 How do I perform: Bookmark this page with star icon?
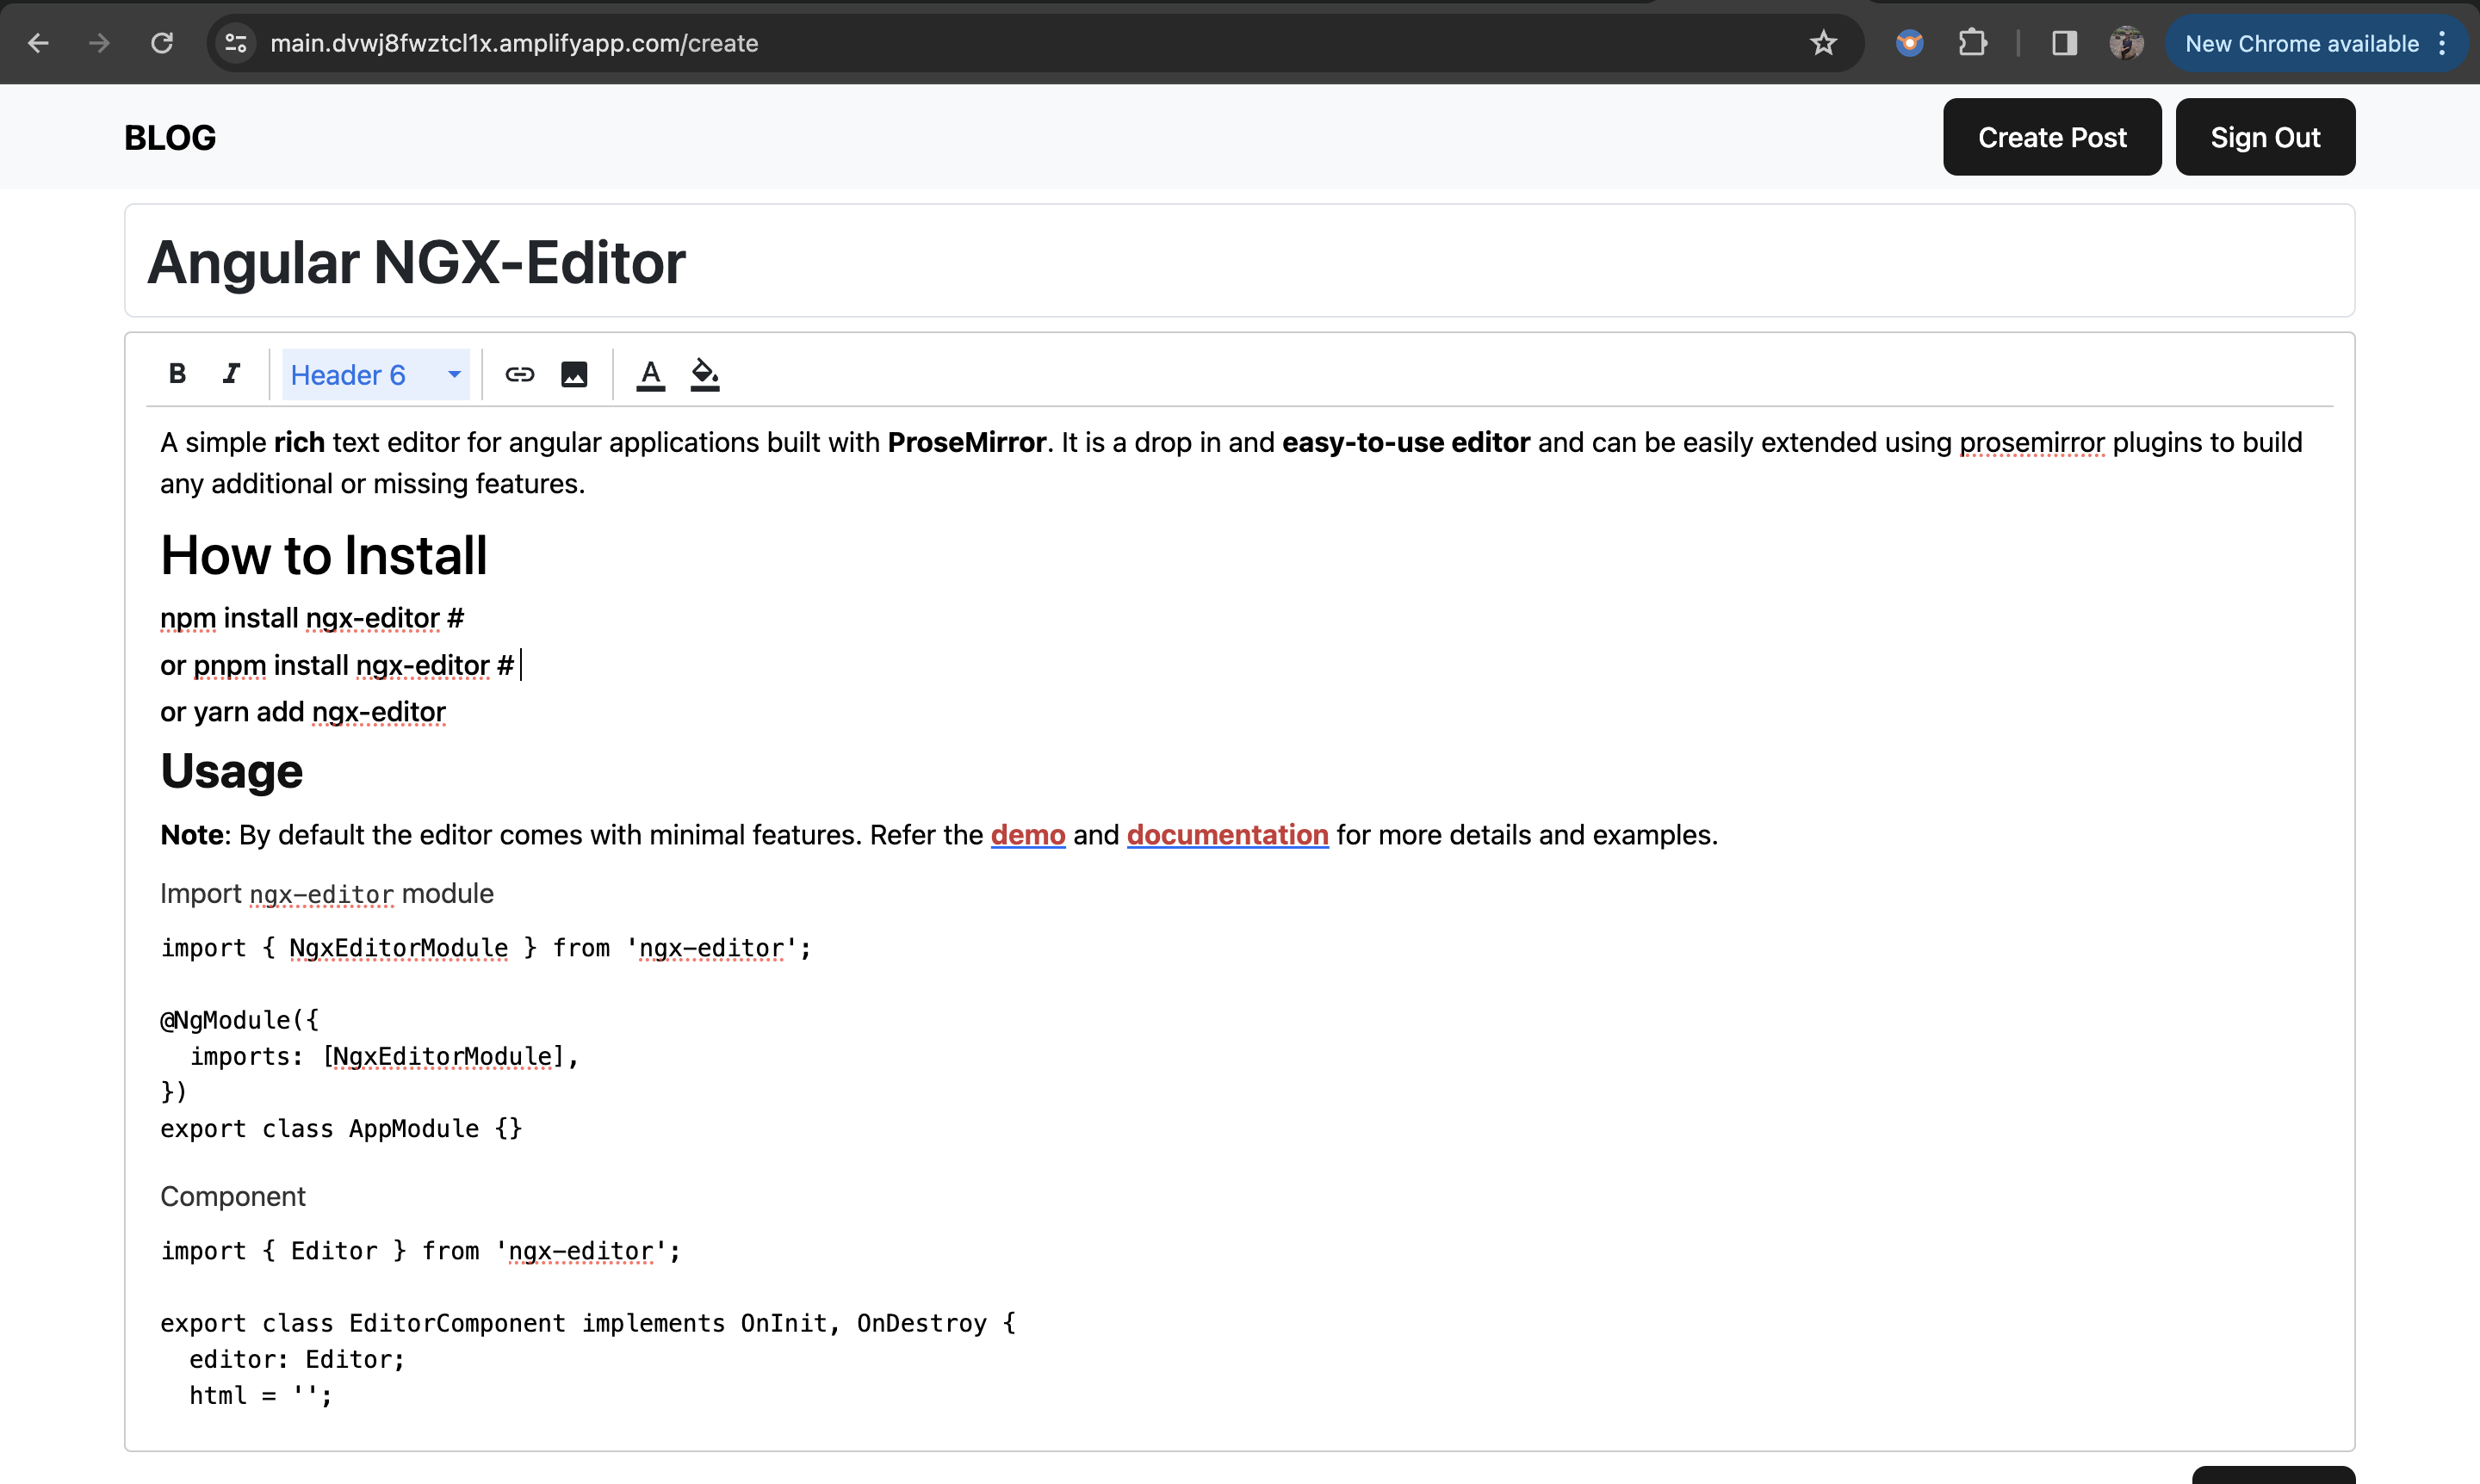tap(1823, 43)
